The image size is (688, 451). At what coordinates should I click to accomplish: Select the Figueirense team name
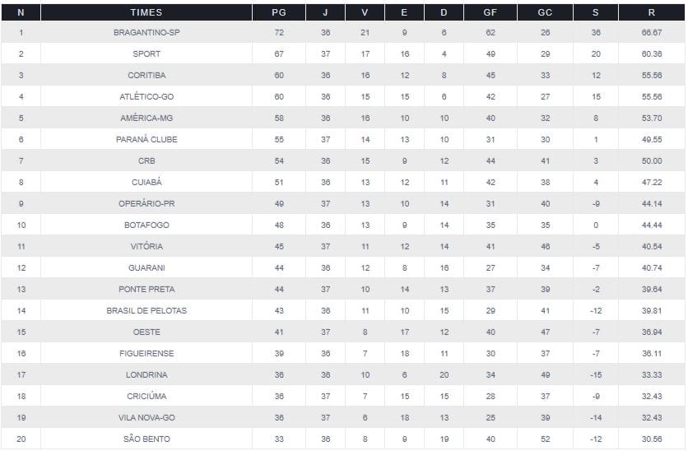coord(146,354)
